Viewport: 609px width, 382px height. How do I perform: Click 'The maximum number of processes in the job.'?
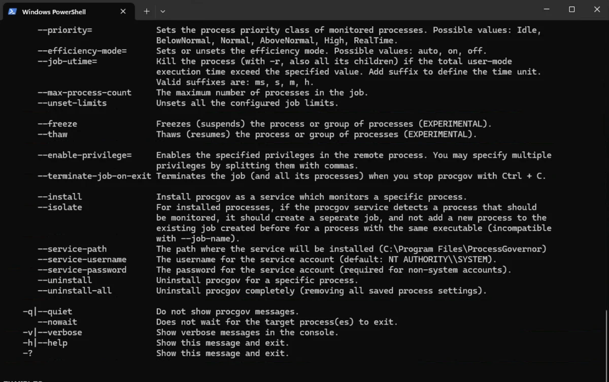tap(262, 92)
